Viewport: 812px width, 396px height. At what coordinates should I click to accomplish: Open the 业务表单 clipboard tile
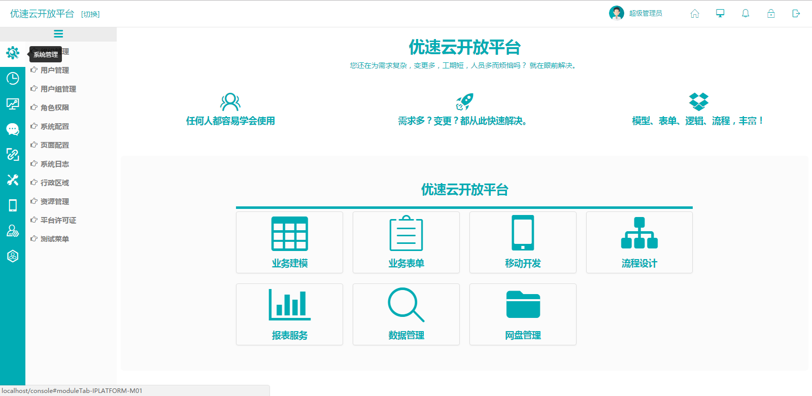[x=406, y=242]
